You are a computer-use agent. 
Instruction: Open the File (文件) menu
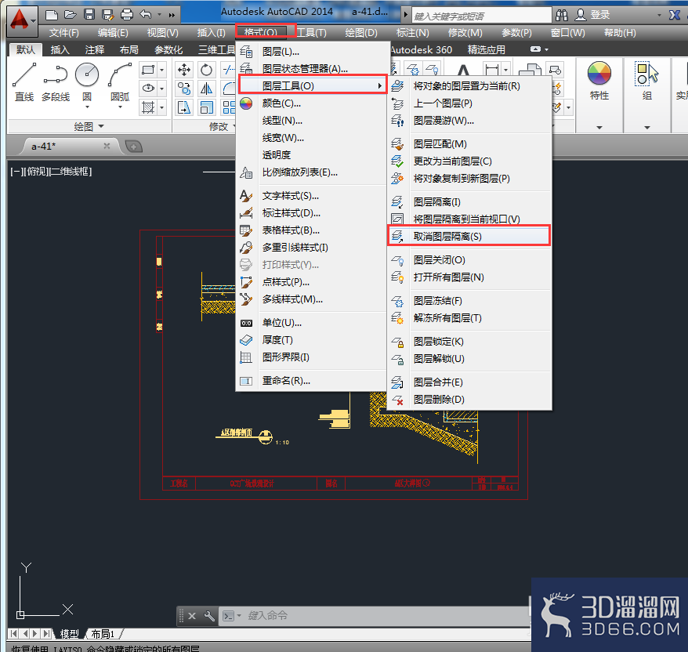64,33
